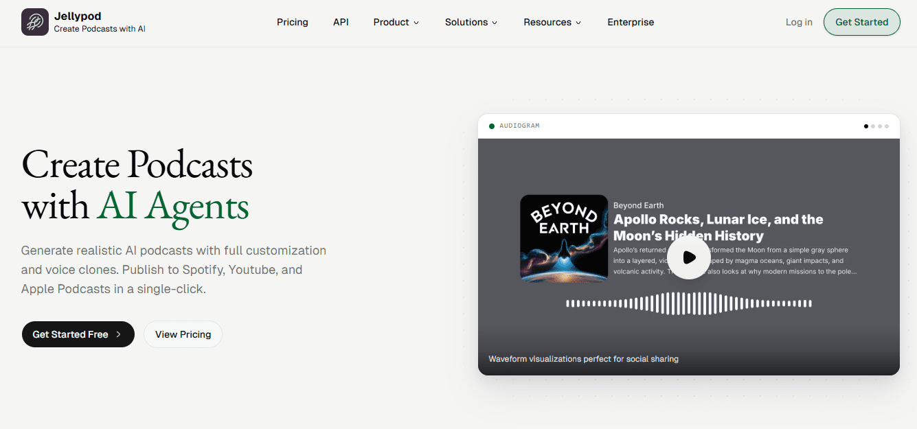Go to the last carousel slide dot

click(887, 126)
